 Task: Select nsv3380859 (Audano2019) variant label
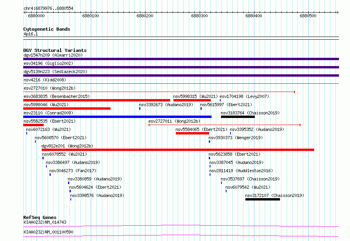(95, 179)
